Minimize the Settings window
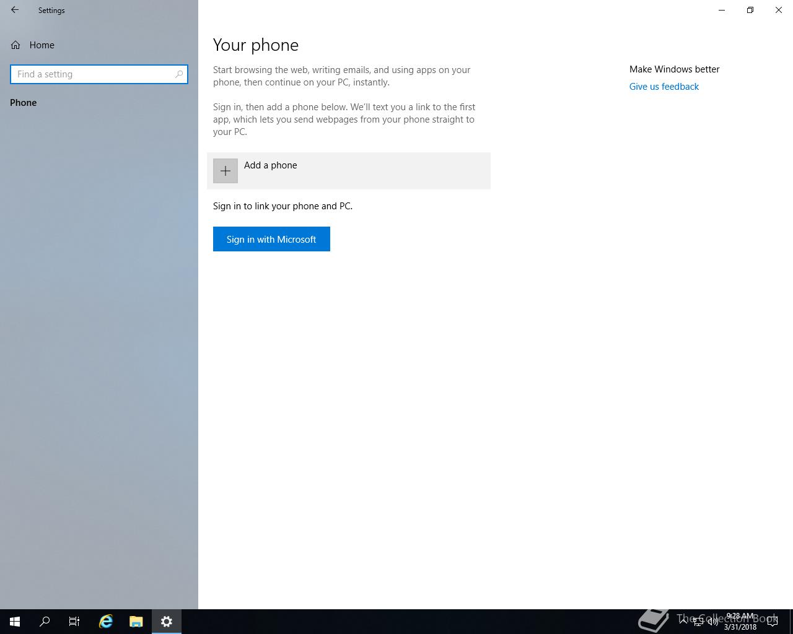Viewport: 793px width, 634px height. pos(722,10)
